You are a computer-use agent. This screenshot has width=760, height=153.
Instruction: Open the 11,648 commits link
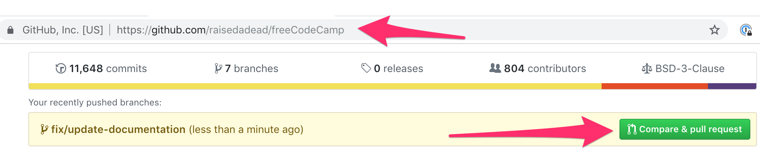[x=108, y=69]
